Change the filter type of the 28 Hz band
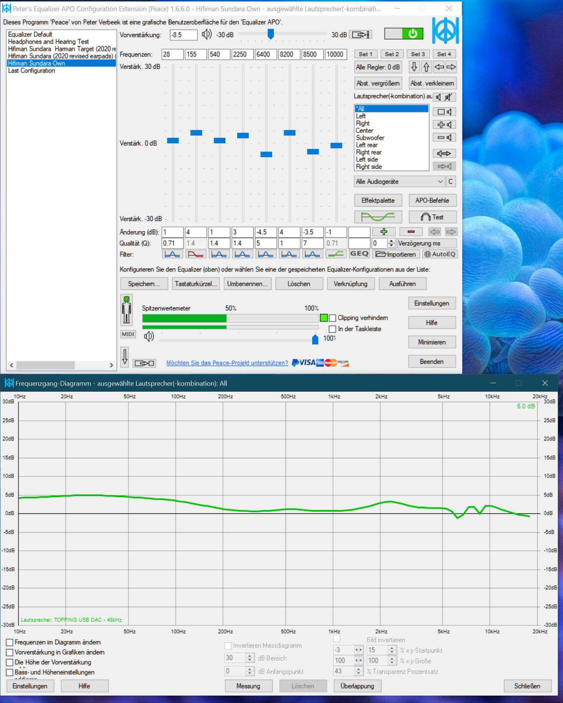563x703 pixels. click(x=172, y=254)
